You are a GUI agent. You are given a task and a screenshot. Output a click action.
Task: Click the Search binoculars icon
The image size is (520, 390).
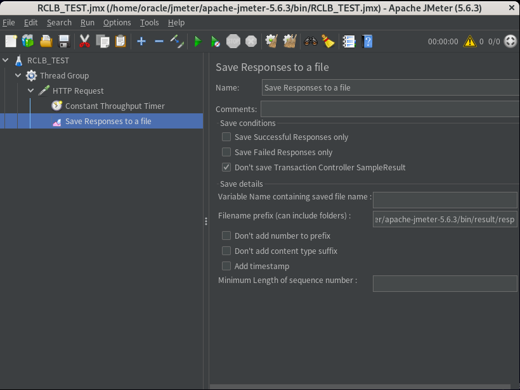[x=310, y=41]
